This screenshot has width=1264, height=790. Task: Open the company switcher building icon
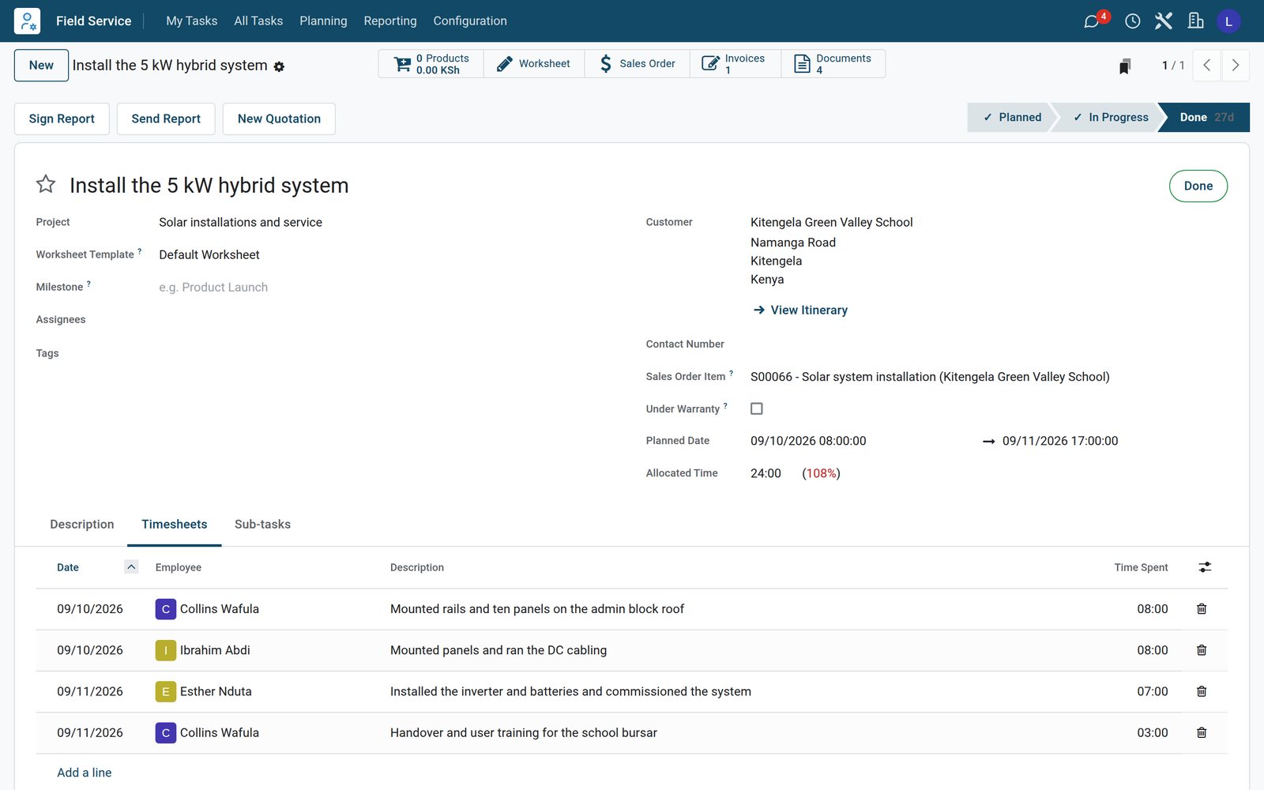pos(1196,21)
